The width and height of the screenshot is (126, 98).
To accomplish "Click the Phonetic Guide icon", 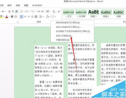I will 13,11.
